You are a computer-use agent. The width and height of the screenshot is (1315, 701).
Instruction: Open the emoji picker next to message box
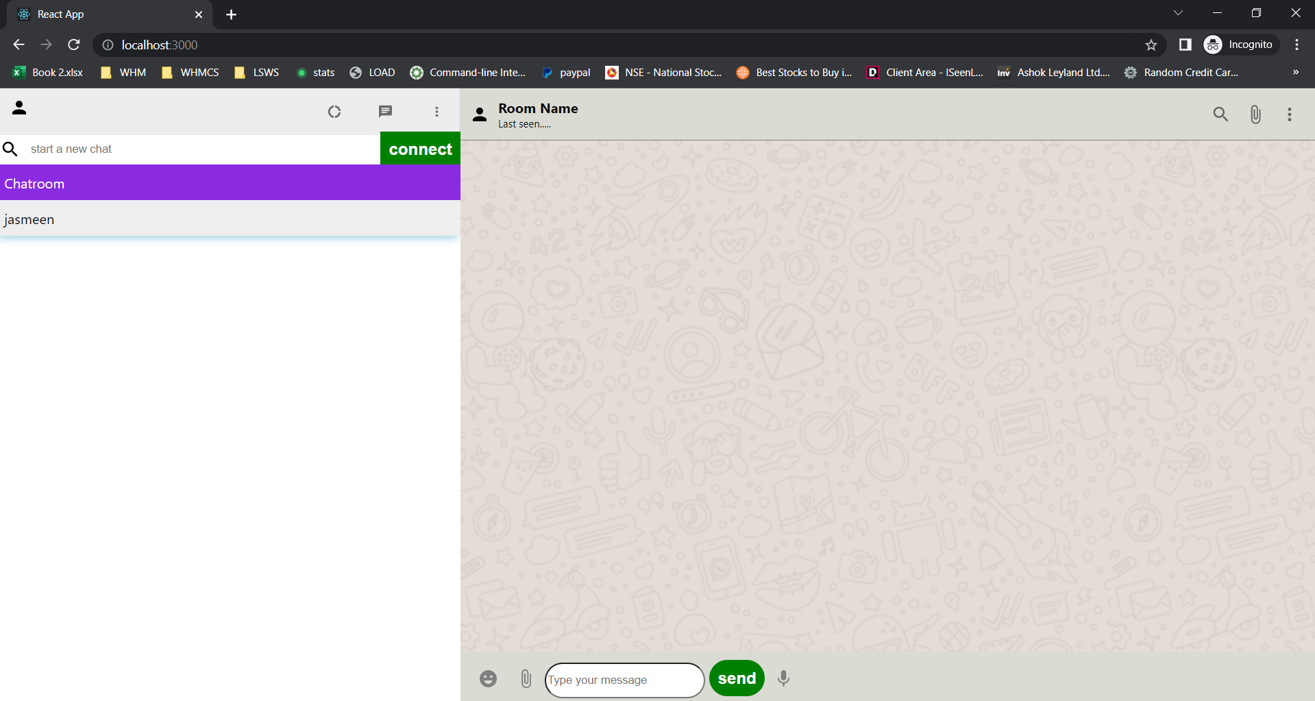488,678
